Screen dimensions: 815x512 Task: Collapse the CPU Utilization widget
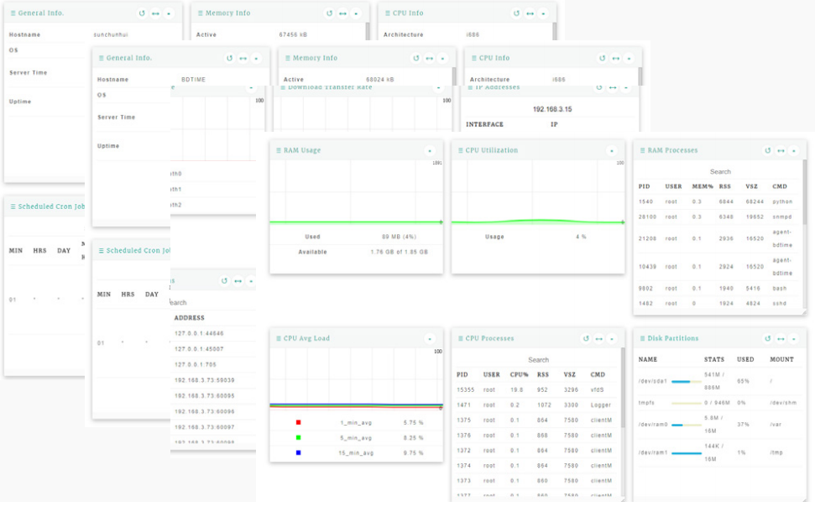click(611, 150)
